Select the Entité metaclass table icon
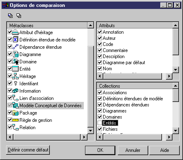Image resolution: width=183 pixels, height=160 pixels. (15, 69)
